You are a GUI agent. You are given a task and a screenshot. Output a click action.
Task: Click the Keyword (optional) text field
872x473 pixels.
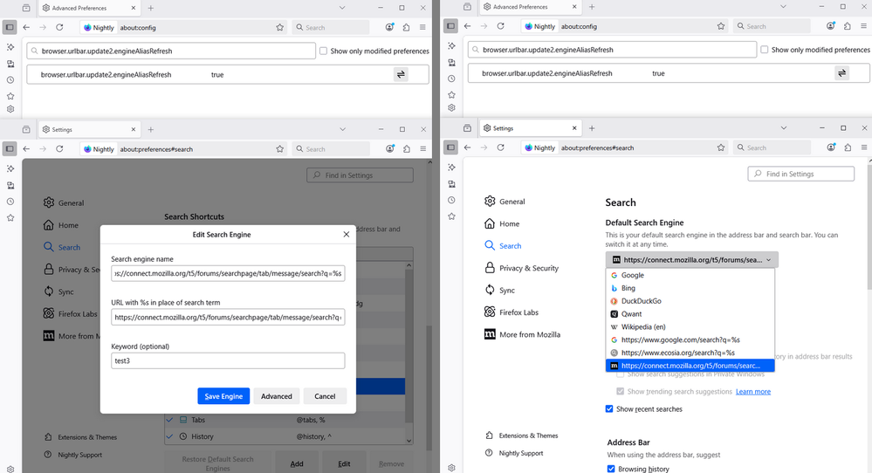tap(228, 360)
